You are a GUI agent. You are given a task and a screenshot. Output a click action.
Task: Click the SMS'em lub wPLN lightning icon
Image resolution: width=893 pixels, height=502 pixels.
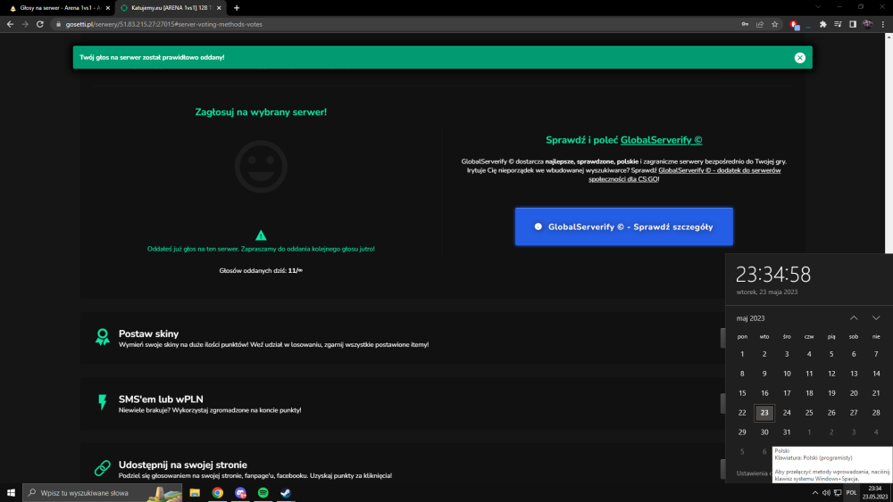pos(103,402)
